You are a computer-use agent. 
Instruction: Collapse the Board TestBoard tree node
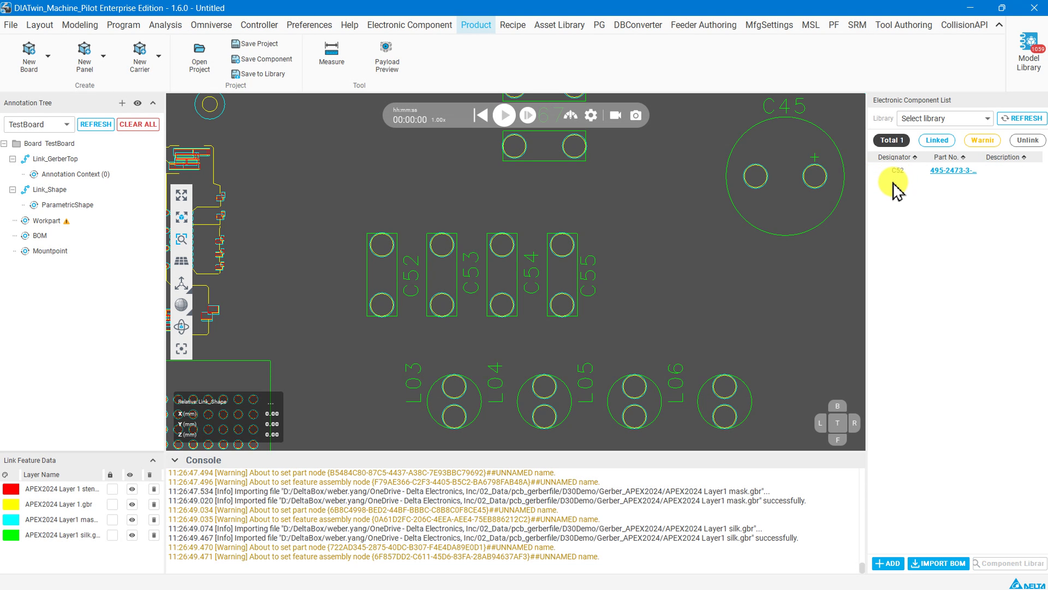tap(4, 144)
